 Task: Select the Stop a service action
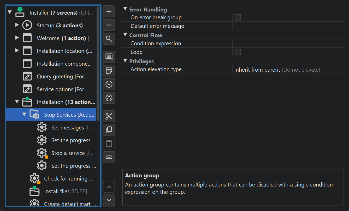[68, 153]
